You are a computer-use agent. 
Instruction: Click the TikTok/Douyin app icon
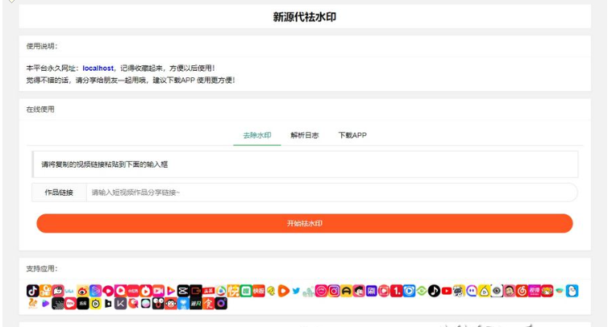coord(32,291)
